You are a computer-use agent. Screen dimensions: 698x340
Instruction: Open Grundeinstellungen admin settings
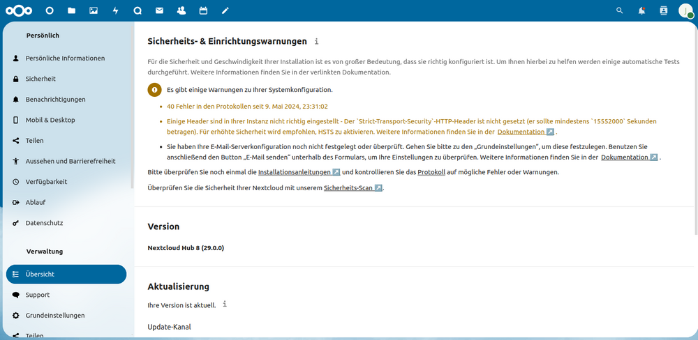tap(66, 316)
